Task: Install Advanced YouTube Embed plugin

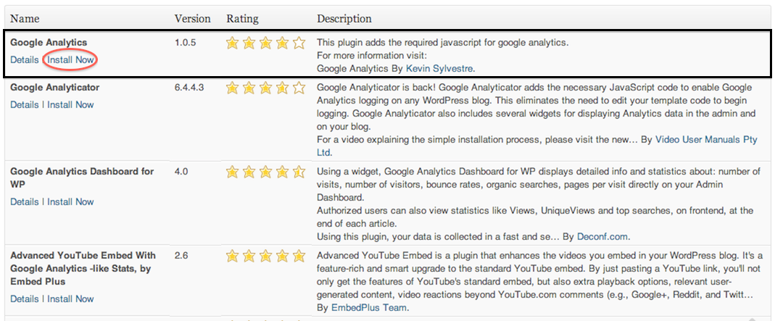Action: 70,299
